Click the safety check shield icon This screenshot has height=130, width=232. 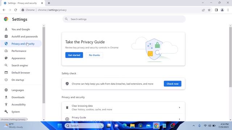[x=67, y=84]
